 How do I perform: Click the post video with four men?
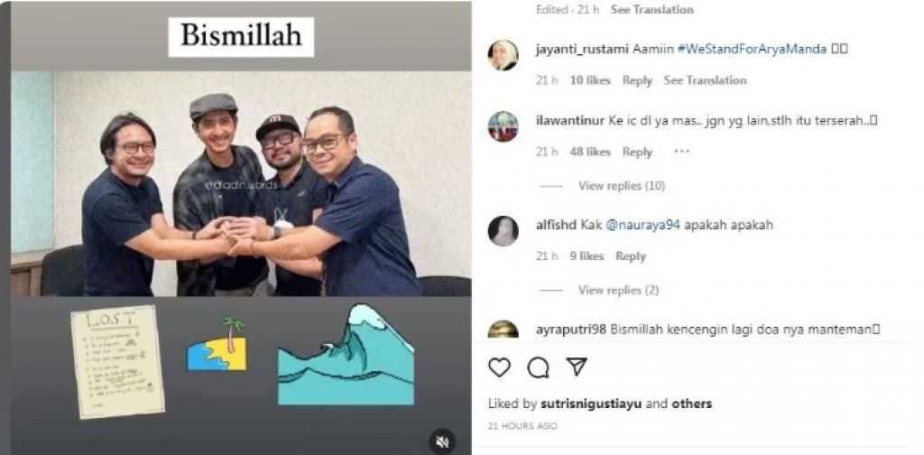[241, 184]
